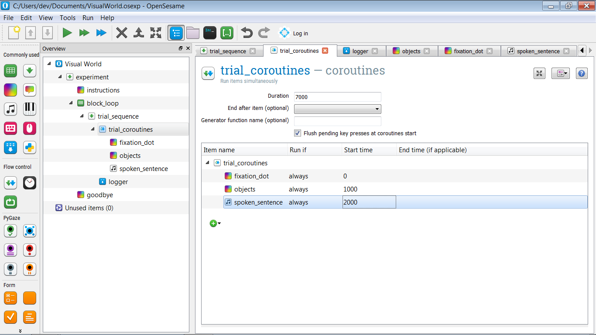Screen dimensions: 596x335
Task: Select the PyGaze drift correct icon
Action: pyautogui.click(x=30, y=230)
